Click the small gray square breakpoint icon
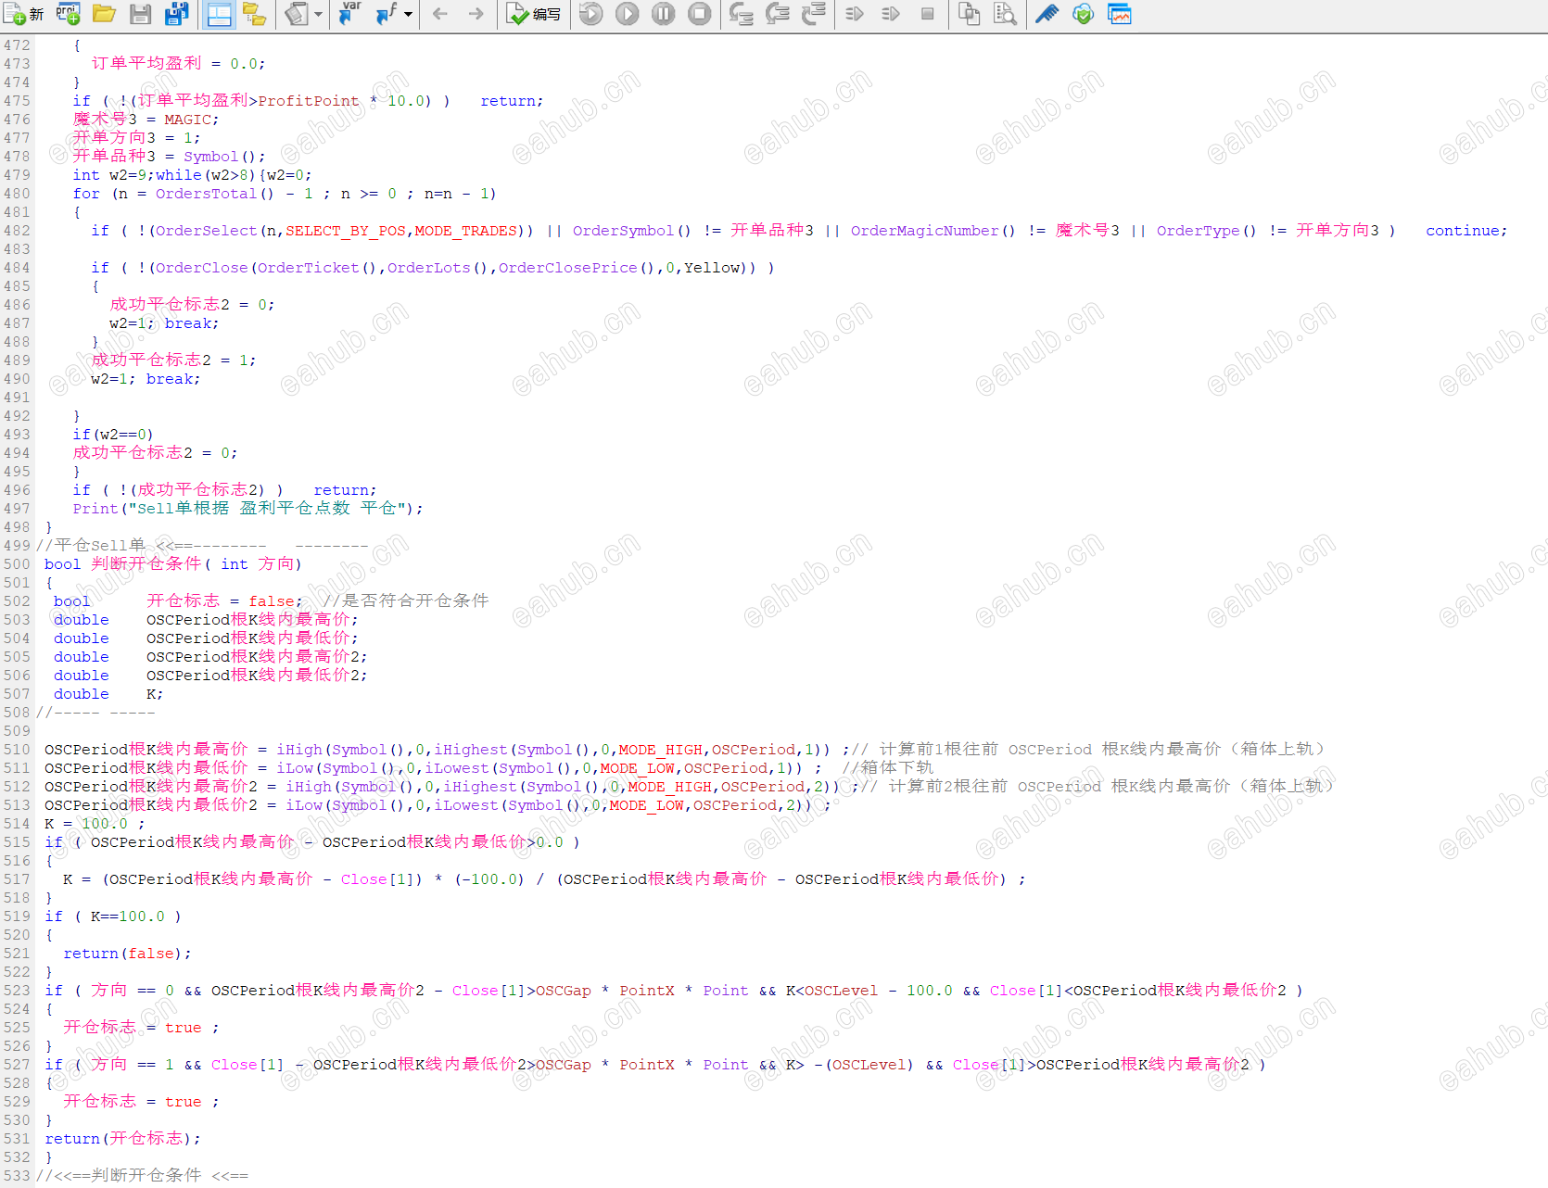 (927, 14)
